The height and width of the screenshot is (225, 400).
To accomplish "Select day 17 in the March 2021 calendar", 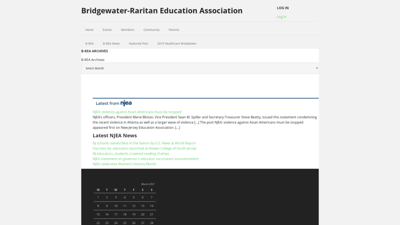I will click(116, 214).
